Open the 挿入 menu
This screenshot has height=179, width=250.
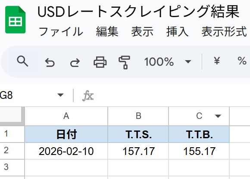coord(178,31)
